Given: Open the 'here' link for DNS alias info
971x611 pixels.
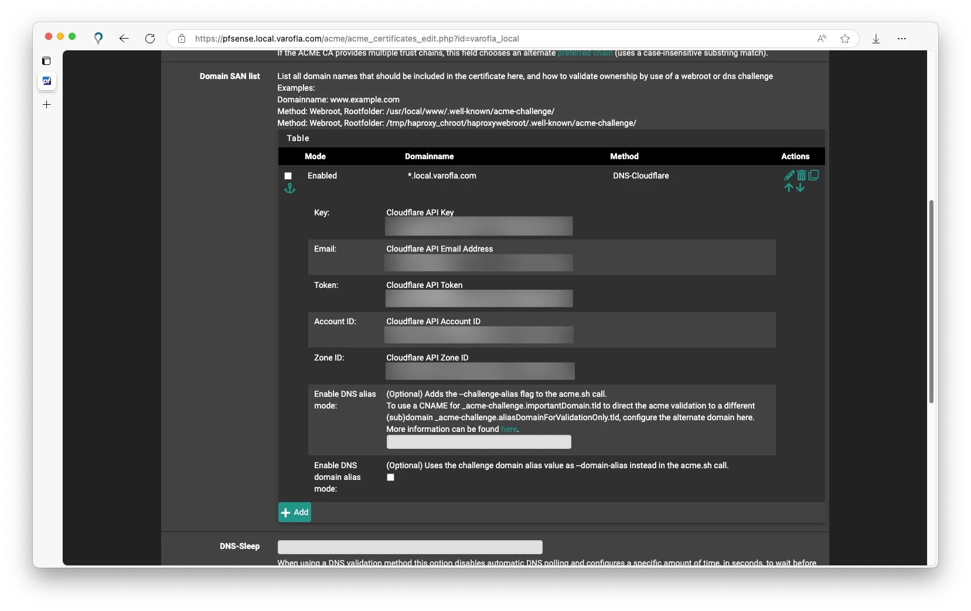Looking at the screenshot, I should point(509,429).
